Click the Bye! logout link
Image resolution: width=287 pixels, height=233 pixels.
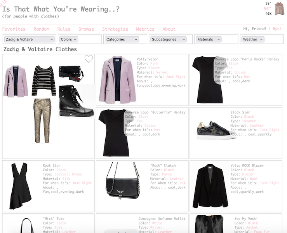click(x=277, y=29)
